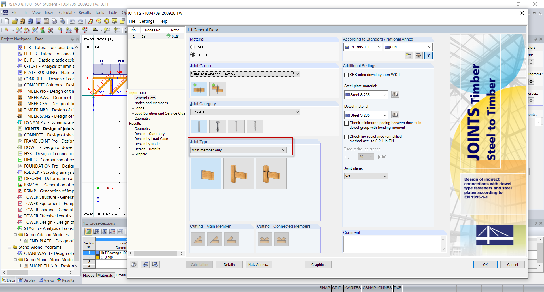Screen dimensions: 544x292
Task: Open the Settings menu in JOINTS dialog
Action: (147, 21)
